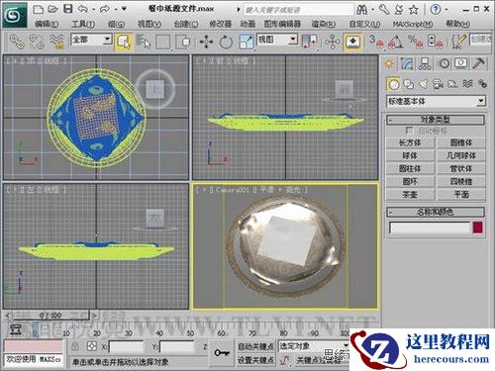Click the object name input field
The image size is (495, 371).
coord(430,228)
